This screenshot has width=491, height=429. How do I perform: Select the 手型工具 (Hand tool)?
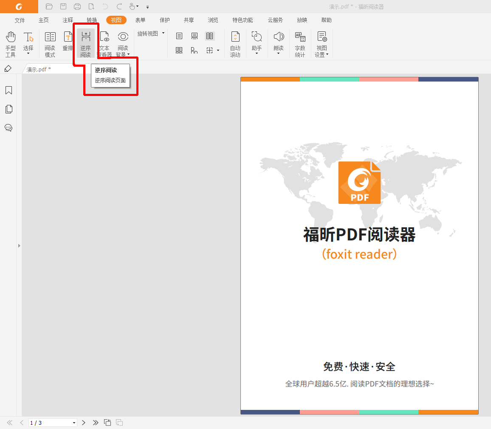(x=10, y=42)
